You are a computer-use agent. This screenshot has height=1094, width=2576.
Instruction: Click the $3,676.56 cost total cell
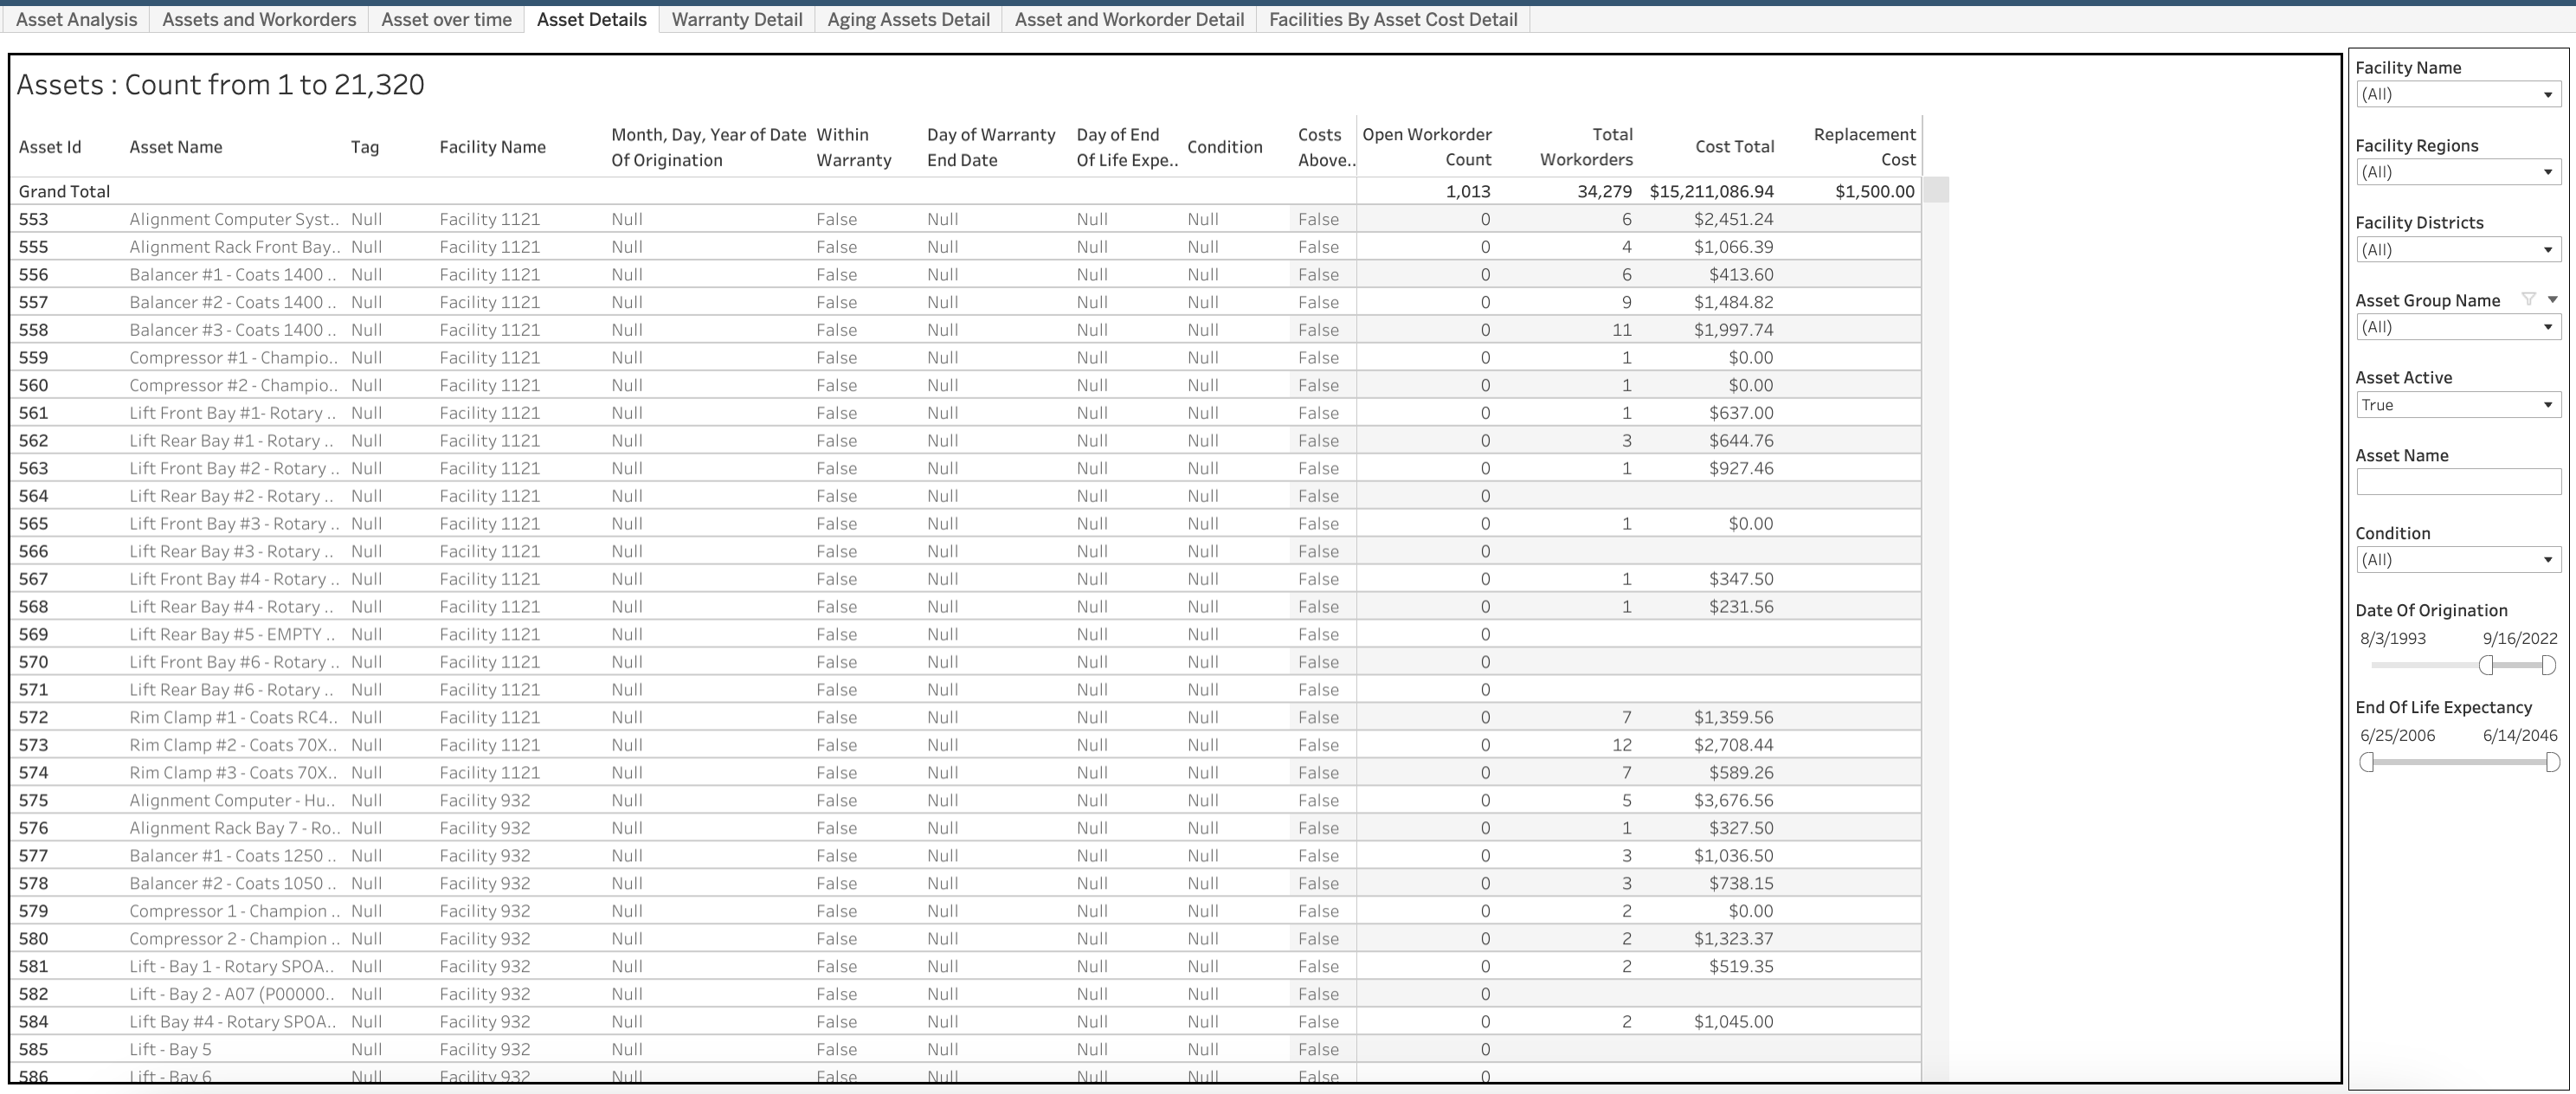pyautogui.click(x=1733, y=800)
